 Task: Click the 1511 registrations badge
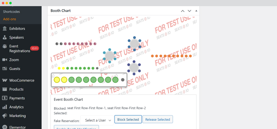34,48
